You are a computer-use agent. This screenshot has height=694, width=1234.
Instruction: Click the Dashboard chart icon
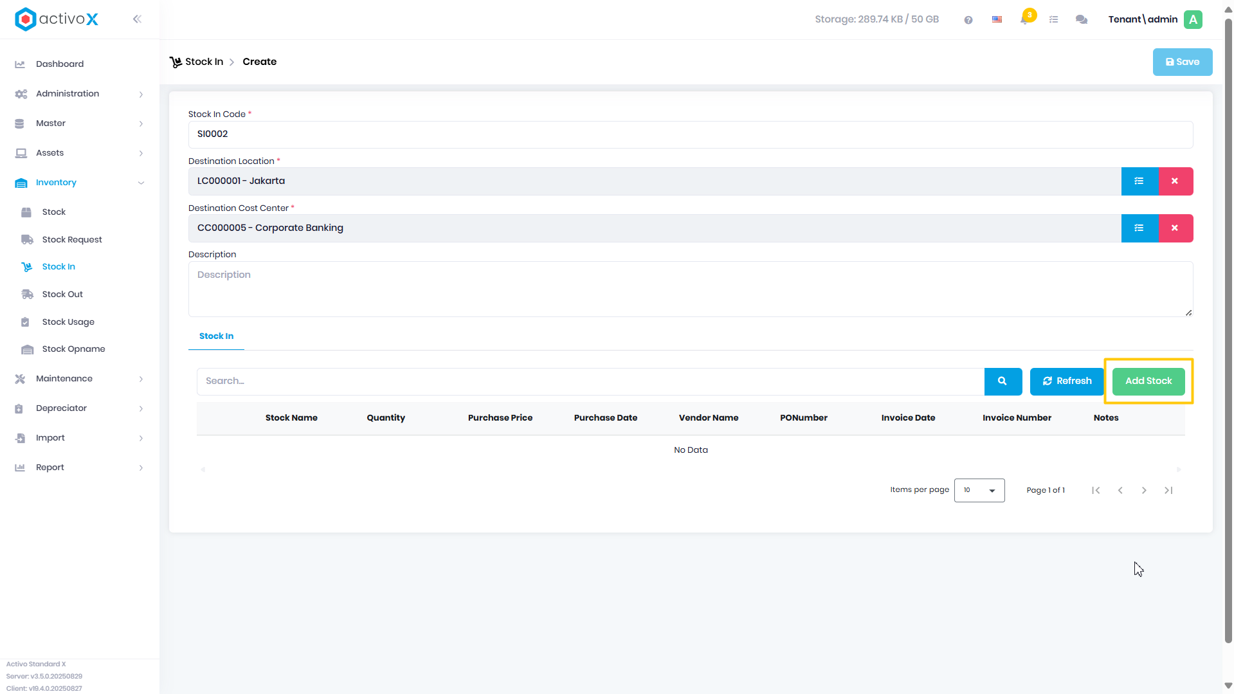[20, 64]
